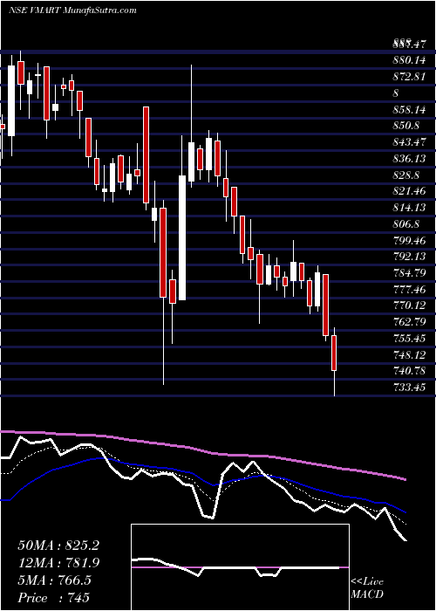This screenshot has height=611, width=436.
Task: Click the 799.46 price label
Action: (x=410, y=240)
